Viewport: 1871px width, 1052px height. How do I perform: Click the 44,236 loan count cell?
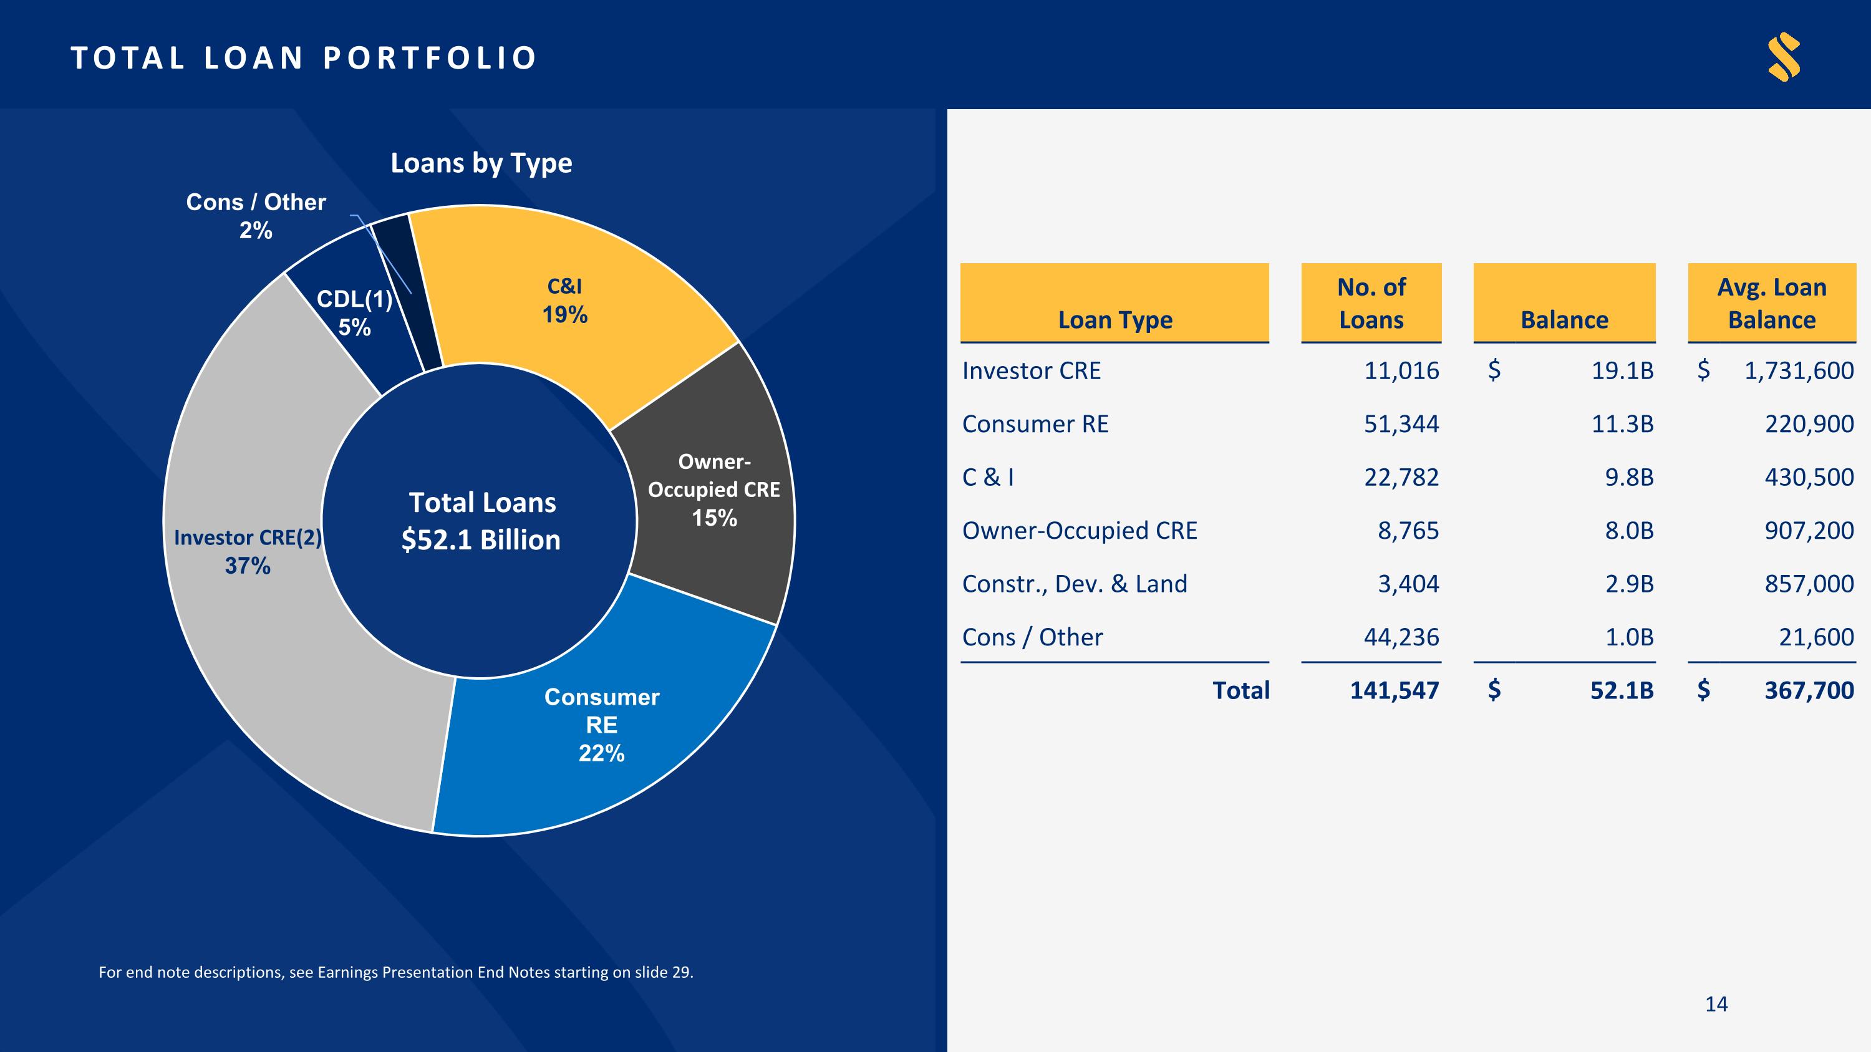point(1401,637)
